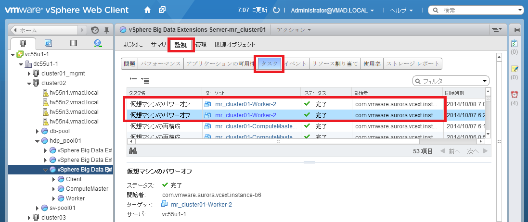The image size is (528, 222).
Task: Open work in progress icon in right sidebar
Action: click(x=514, y=69)
